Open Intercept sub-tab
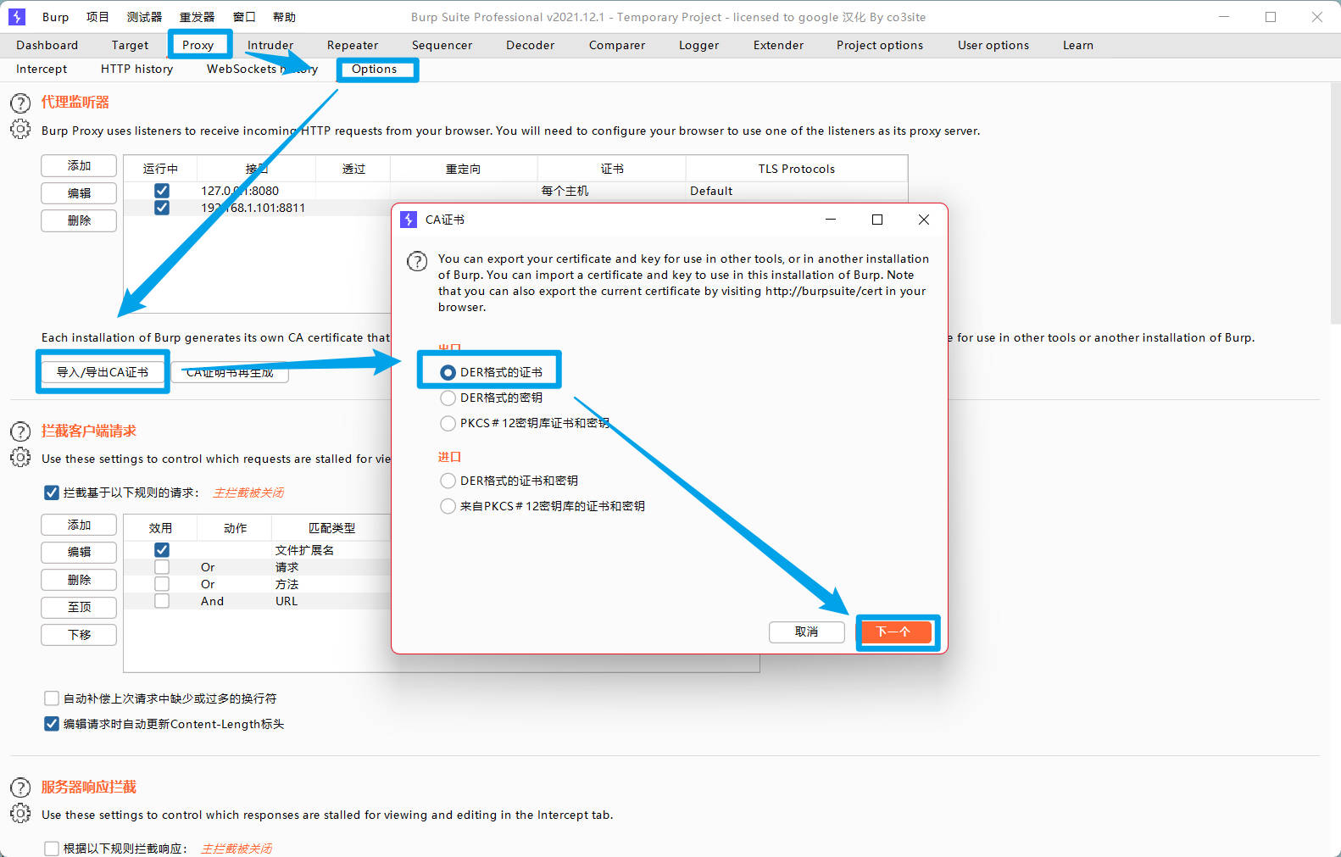This screenshot has height=857, width=1341. [42, 69]
